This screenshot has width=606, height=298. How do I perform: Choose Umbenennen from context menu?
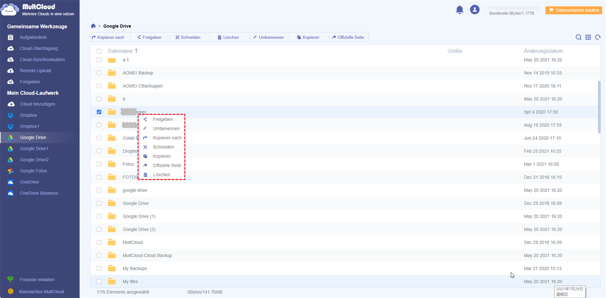coord(161,129)
